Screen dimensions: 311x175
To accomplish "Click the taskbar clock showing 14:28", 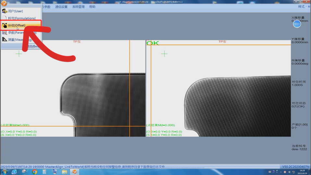I will click(302, 172).
